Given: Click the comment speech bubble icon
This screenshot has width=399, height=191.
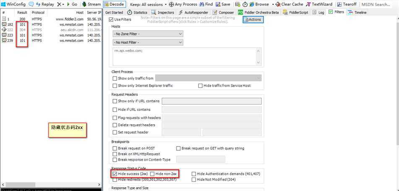Looking at the screenshot, I should click(31, 4).
